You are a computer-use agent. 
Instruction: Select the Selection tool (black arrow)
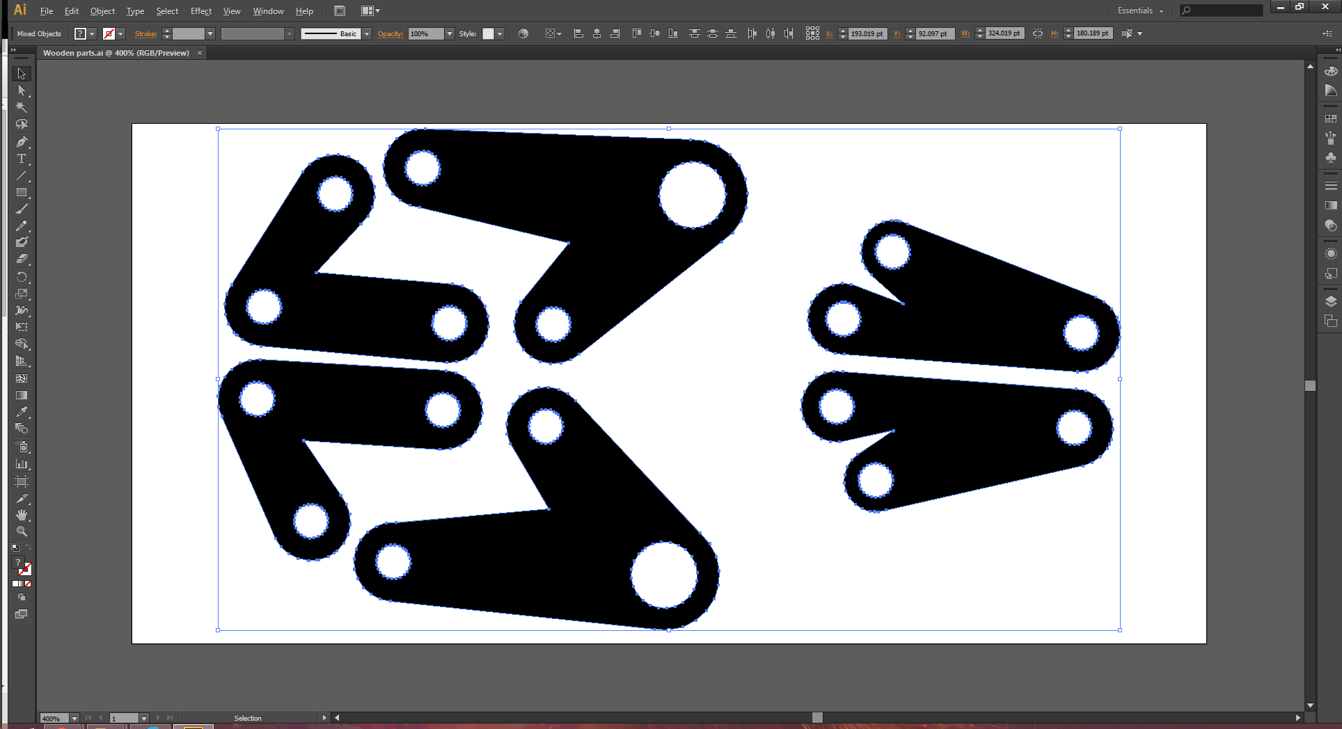point(22,74)
